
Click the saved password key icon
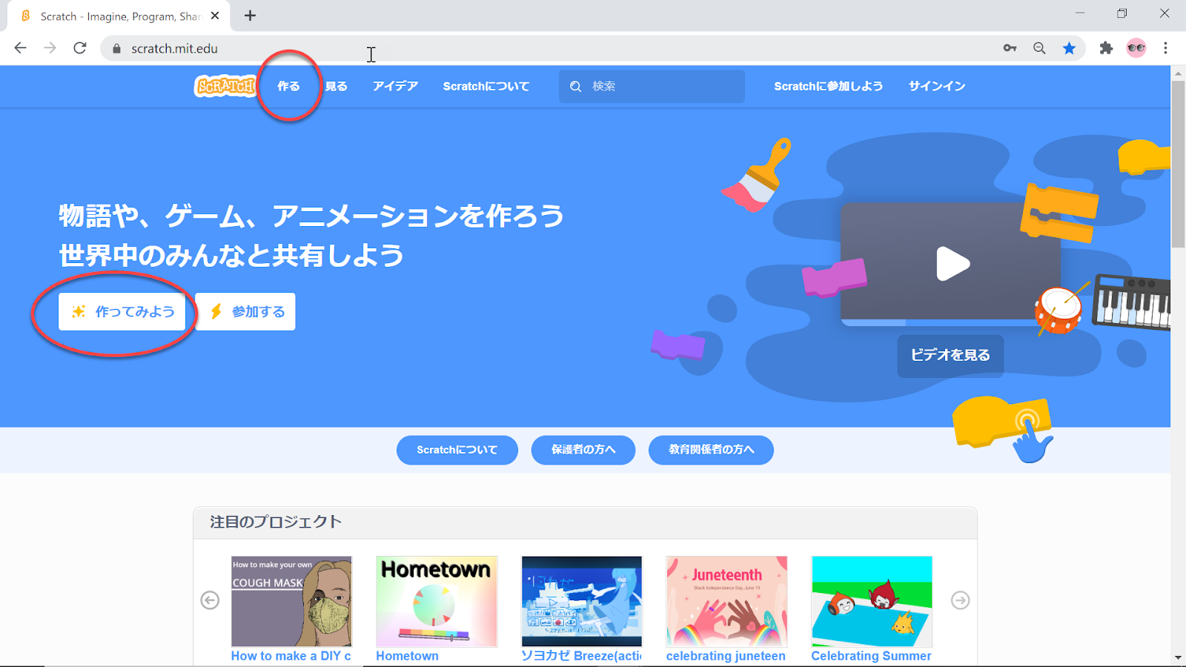(x=1010, y=48)
